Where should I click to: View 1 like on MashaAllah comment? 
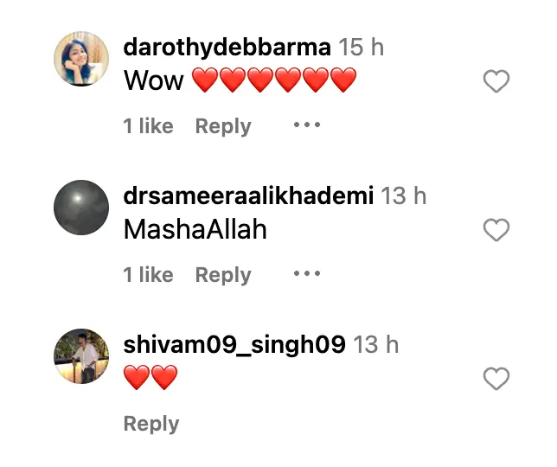[x=149, y=274]
